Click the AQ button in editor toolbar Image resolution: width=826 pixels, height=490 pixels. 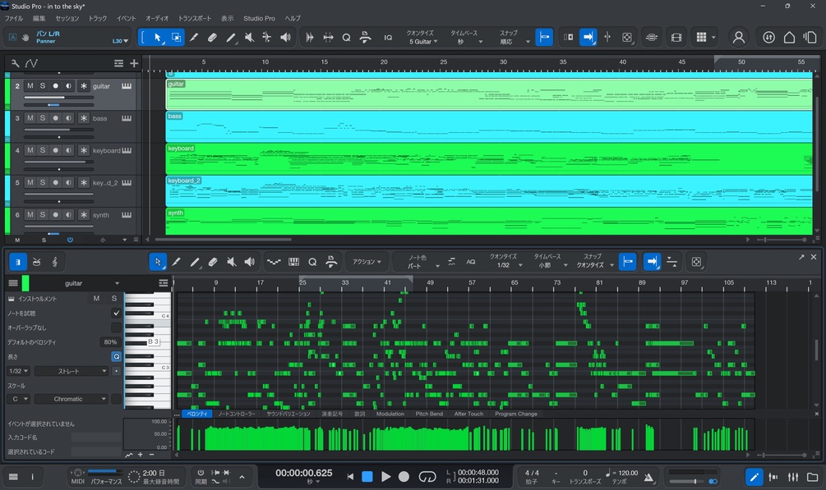point(471,262)
